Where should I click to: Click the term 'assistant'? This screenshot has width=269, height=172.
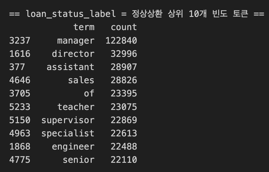pos(70,67)
